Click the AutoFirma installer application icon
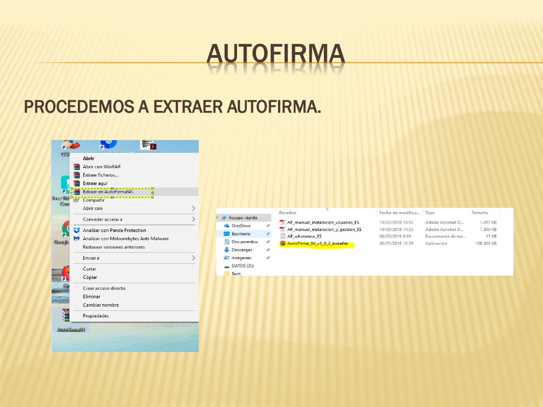Screen dimensions: 543x407 282,243
